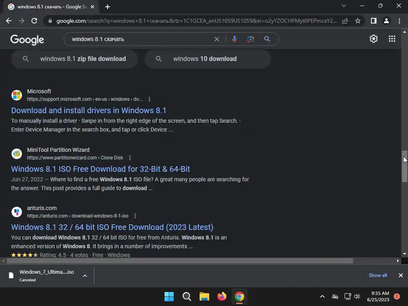Open the clock and calendar showing 9:35 AM
The width and height of the screenshot is (408, 306).
pyautogui.click(x=378, y=296)
